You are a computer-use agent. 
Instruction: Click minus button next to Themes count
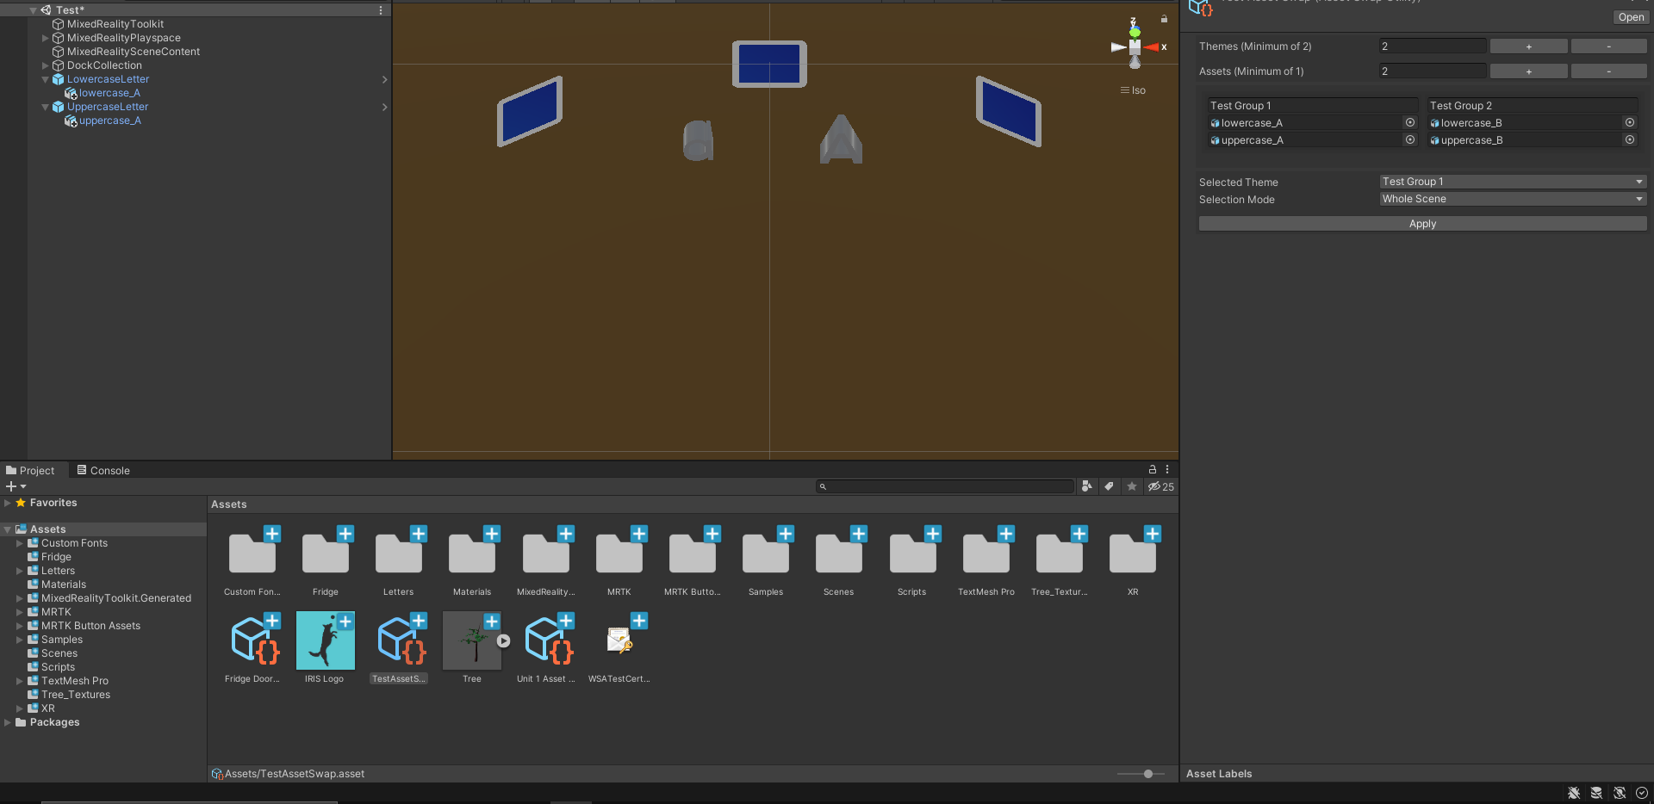tap(1608, 46)
